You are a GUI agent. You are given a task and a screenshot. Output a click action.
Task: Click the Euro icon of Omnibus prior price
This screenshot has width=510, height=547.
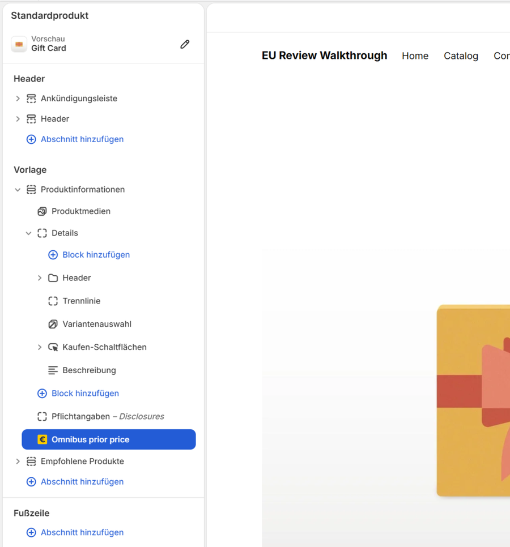(x=42, y=439)
